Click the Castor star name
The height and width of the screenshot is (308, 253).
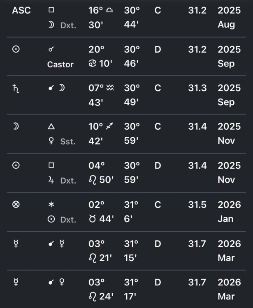coord(60,64)
